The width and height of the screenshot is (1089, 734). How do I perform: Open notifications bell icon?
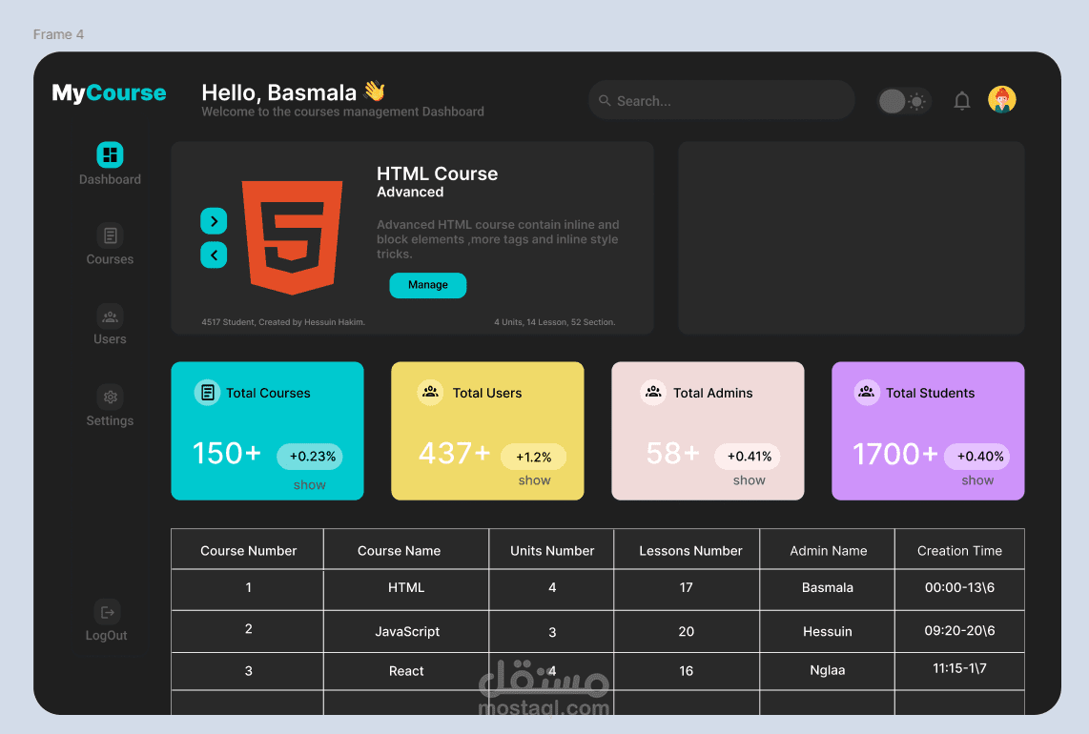(x=962, y=101)
